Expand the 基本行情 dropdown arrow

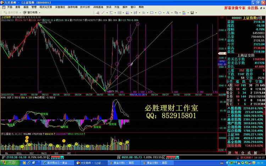click(19, 11)
